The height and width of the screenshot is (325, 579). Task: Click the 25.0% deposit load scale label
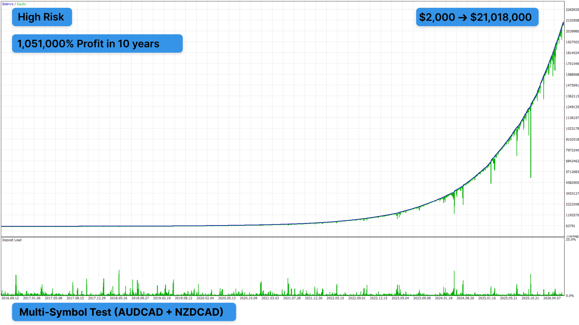click(x=571, y=240)
